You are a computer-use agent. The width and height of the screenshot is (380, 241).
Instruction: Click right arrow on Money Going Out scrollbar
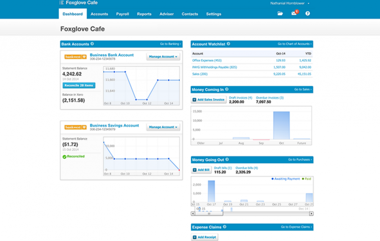click(x=311, y=214)
